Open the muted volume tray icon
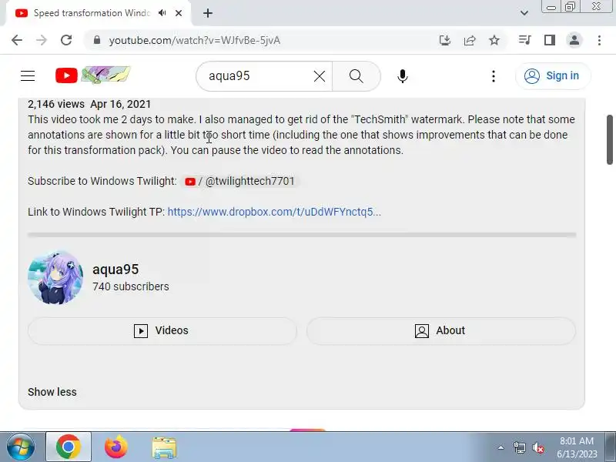The image size is (616, 462). click(537, 447)
